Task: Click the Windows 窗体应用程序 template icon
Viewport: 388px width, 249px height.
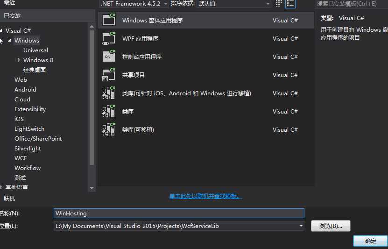Action: coord(109,20)
